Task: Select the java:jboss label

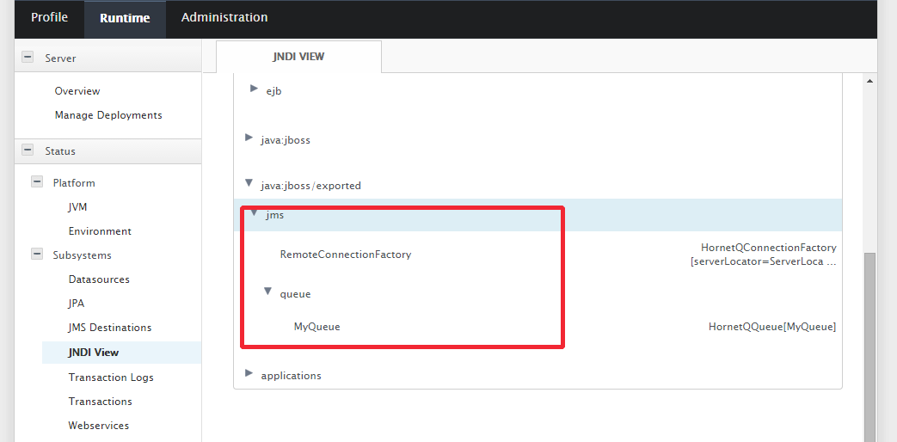Action: point(286,139)
